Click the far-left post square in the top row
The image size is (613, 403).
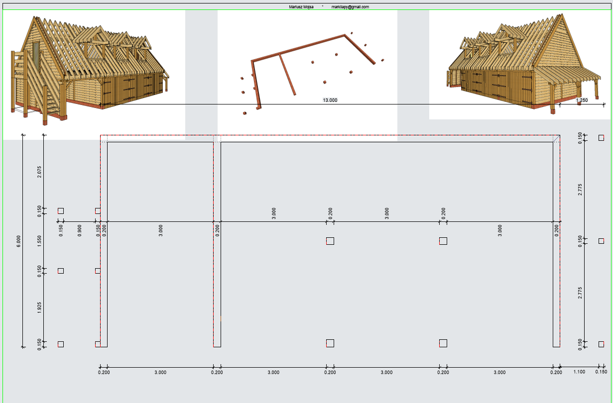(61, 211)
